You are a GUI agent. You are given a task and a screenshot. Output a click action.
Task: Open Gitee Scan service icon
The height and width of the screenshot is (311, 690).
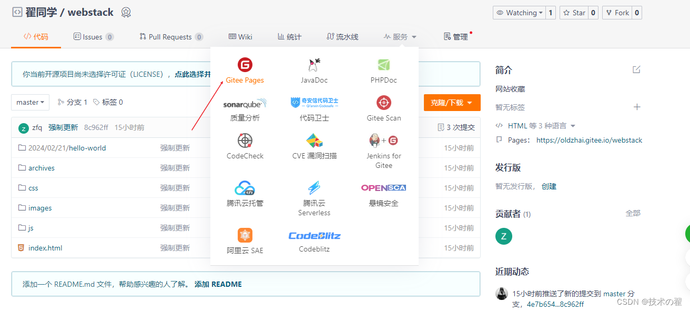(x=384, y=103)
